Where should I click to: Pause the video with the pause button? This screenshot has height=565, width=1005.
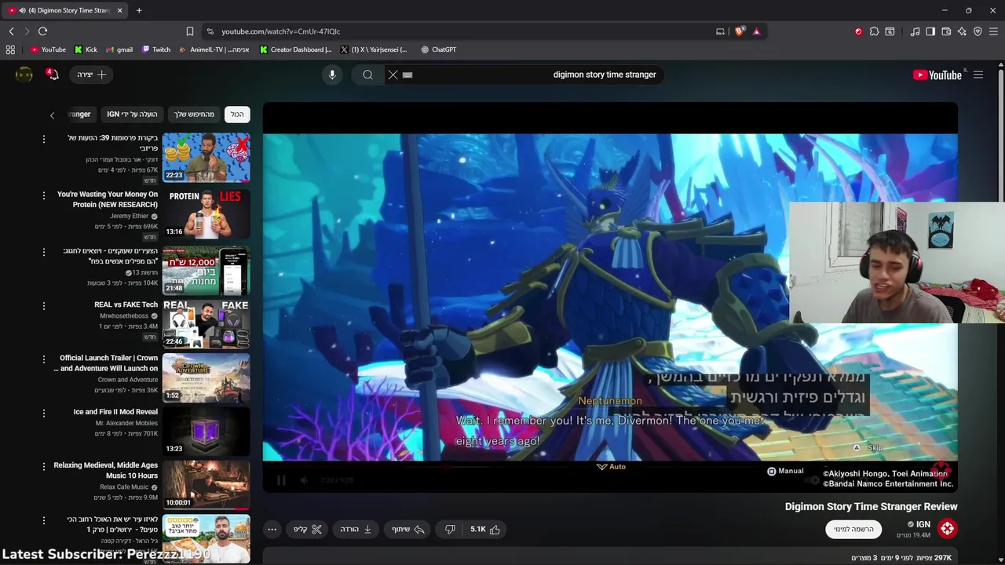click(281, 480)
